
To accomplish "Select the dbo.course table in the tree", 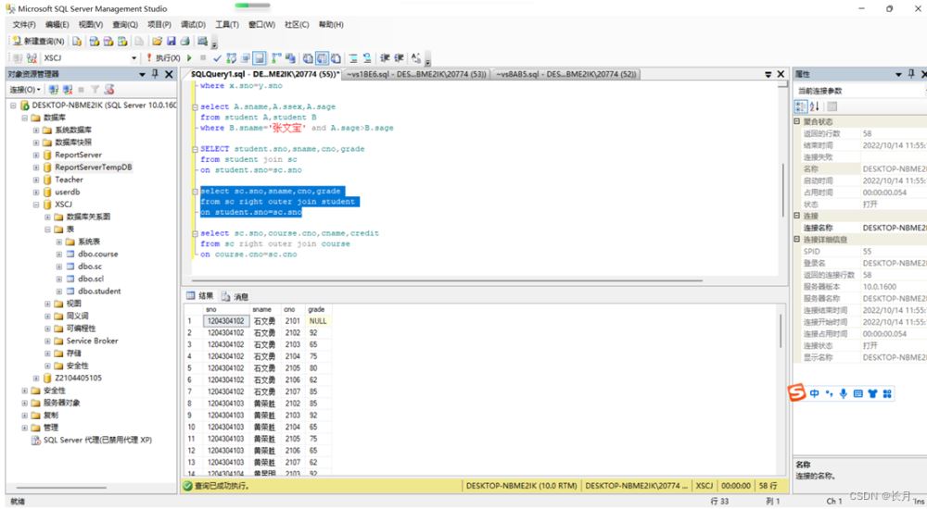I will pyautogui.click(x=97, y=254).
